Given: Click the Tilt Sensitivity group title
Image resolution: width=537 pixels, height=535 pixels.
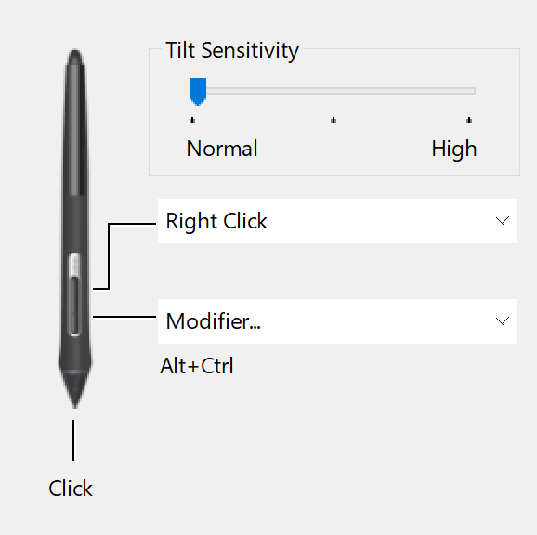Looking at the screenshot, I should click(232, 51).
